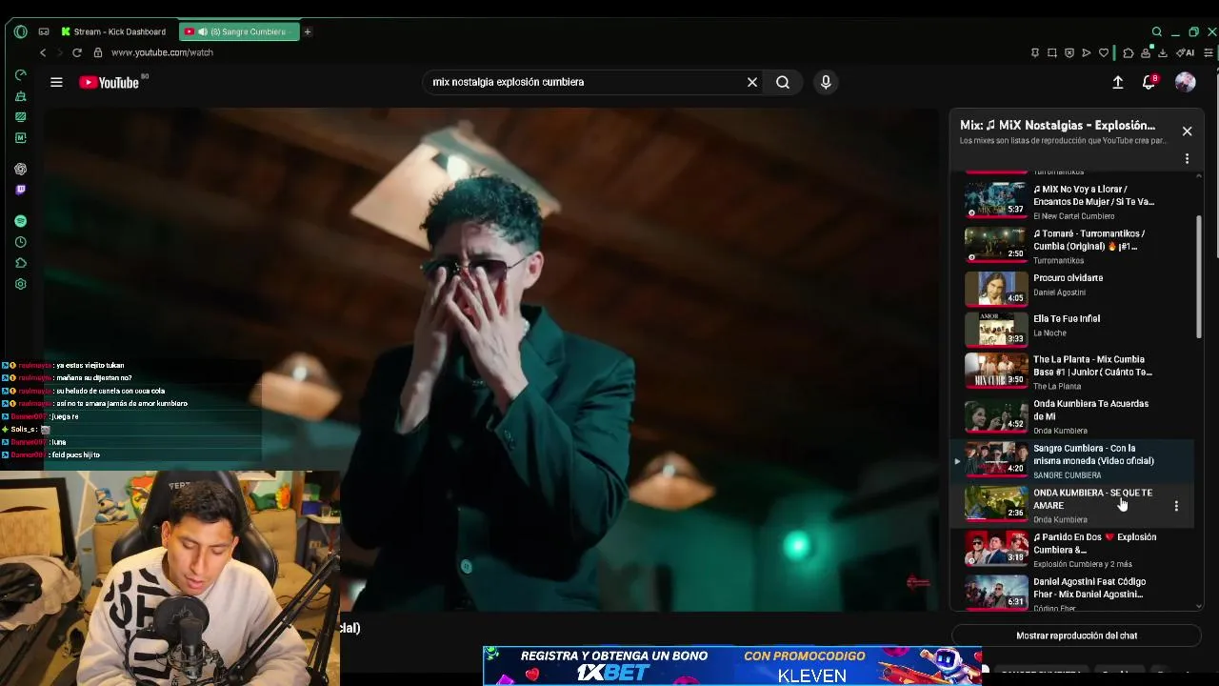
Task: Play Daniel Agostini Feat Código Fher mix
Action: point(1074,592)
